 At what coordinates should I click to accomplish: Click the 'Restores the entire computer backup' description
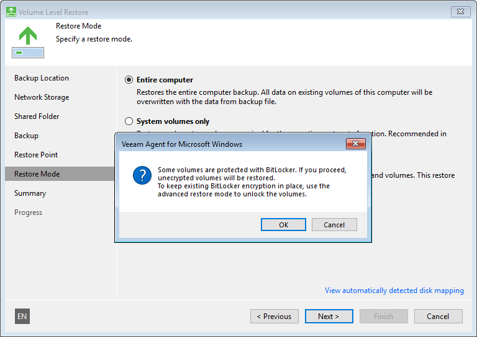(284, 97)
